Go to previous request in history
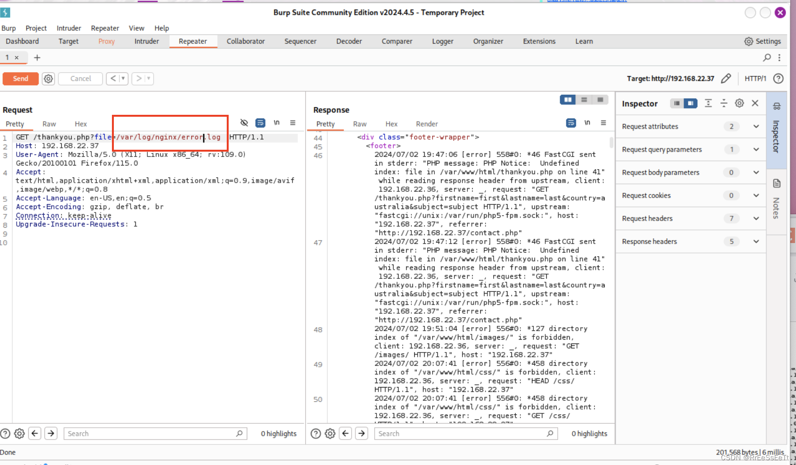Image resolution: width=796 pixels, height=465 pixels. coord(113,78)
